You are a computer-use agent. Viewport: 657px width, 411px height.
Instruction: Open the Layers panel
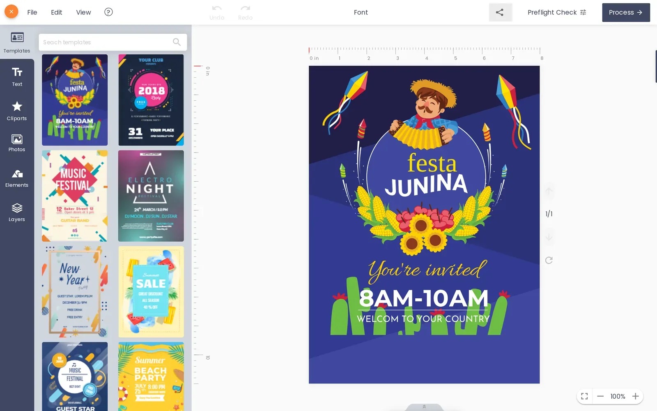tap(17, 212)
